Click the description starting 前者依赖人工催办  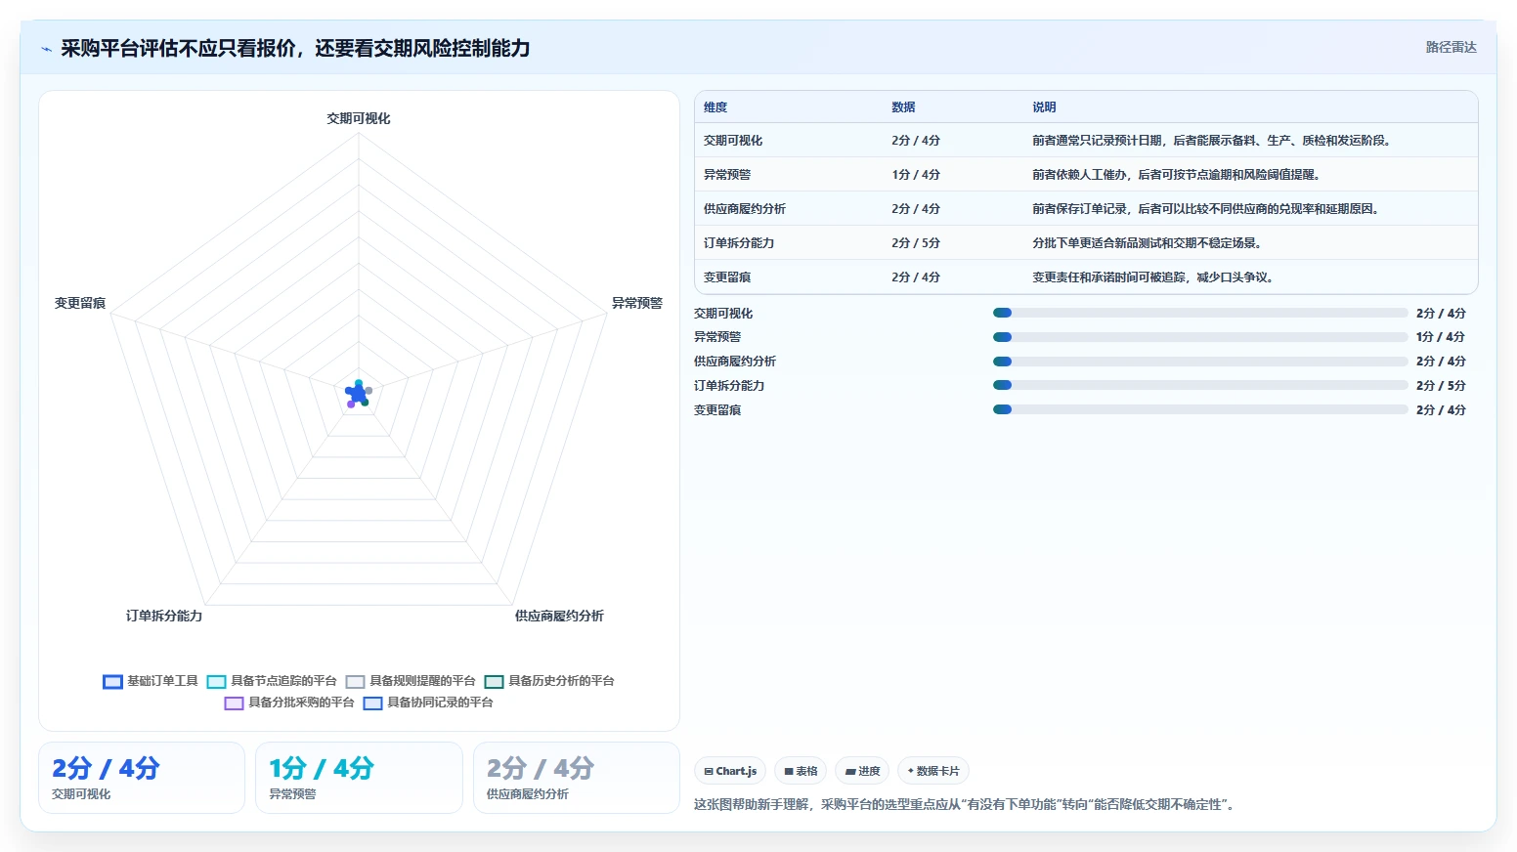point(1176,175)
